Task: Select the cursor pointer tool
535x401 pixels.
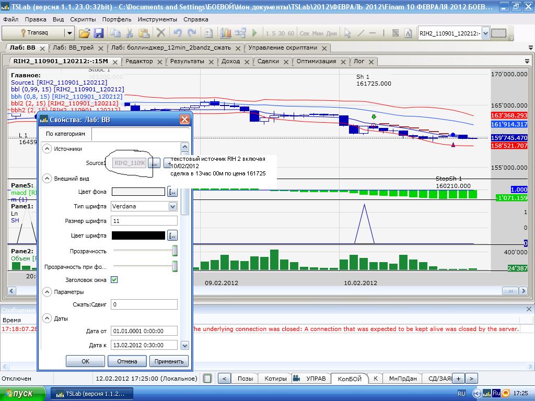Action: (x=347, y=33)
